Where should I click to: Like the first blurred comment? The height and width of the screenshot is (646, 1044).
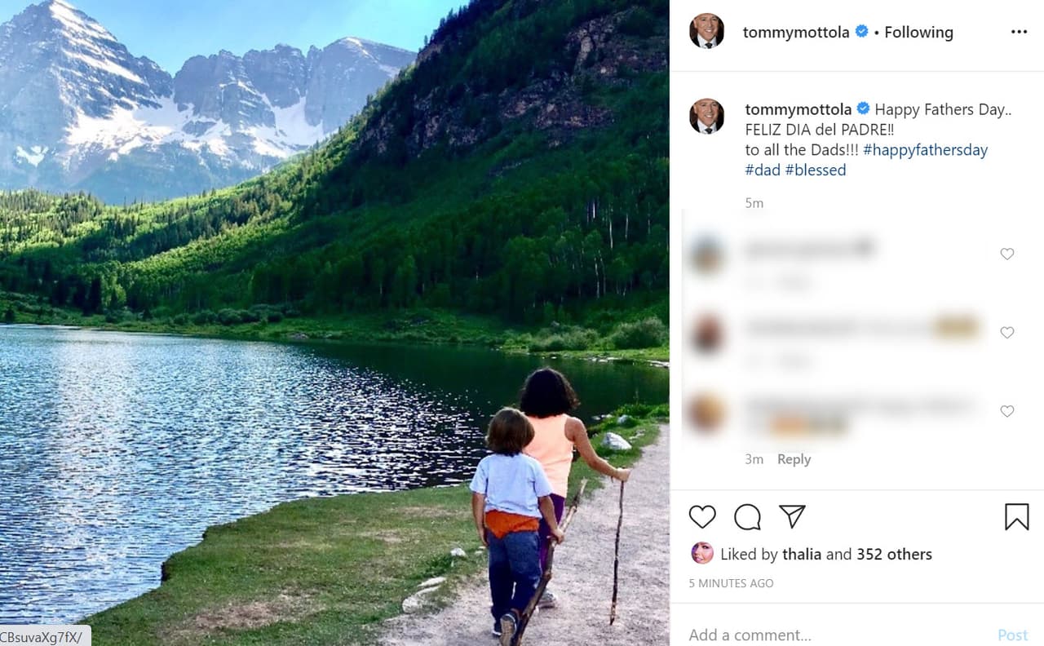point(1007,254)
